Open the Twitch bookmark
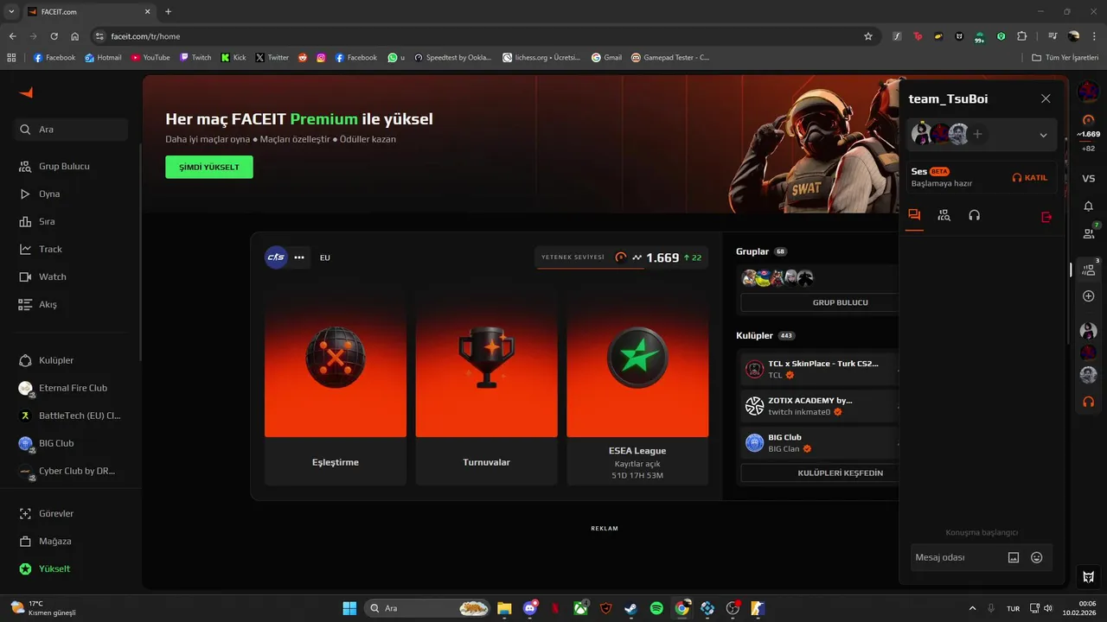 point(195,58)
